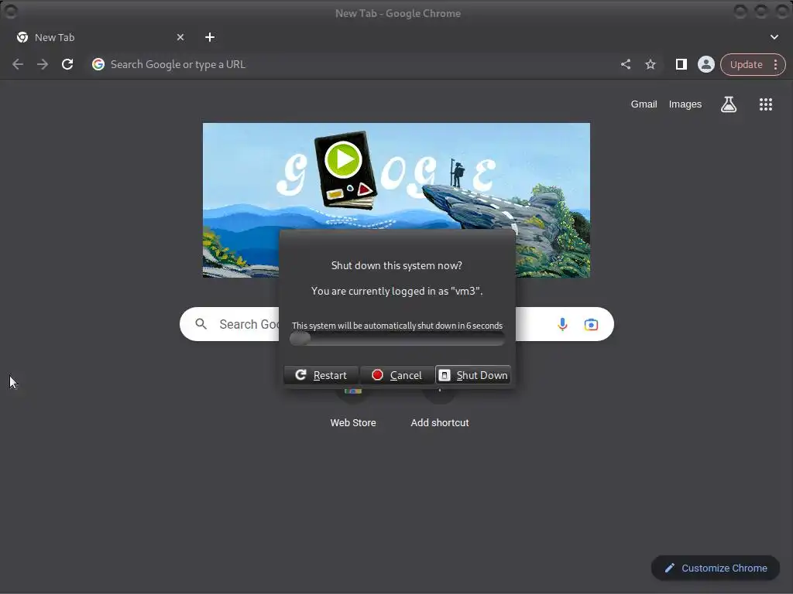Click the Chrome favicon on the New Tab tab
This screenshot has height=594, width=793.
pyautogui.click(x=22, y=37)
